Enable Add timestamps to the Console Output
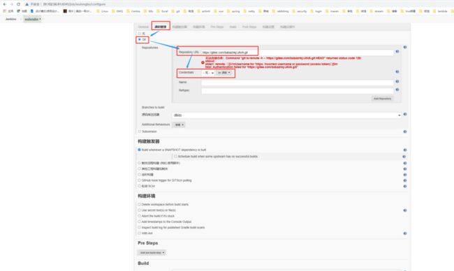Image resolution: width=454 pixels, height=271 pixels. click(139, 222)
